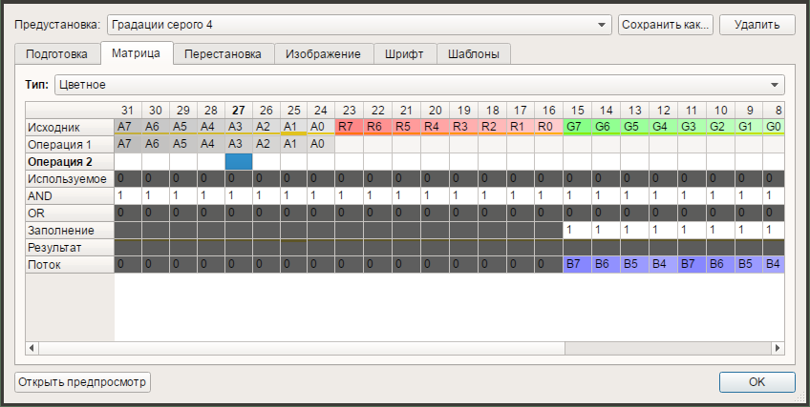This screenshot has width=810, height=407.
Task: Click Открыть предпросмотр button
Action: pyautogui.click(x=82, y=382)
